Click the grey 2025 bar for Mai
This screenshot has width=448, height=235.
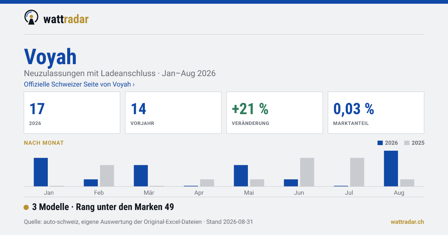pos(257,183)
